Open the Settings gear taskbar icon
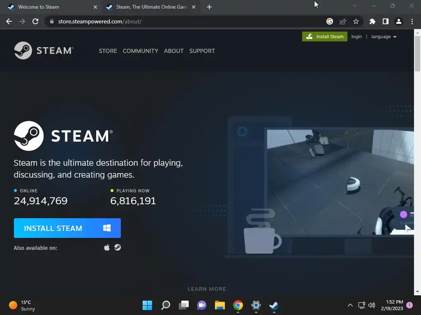The image size is (421, 315). pos(256,305)
